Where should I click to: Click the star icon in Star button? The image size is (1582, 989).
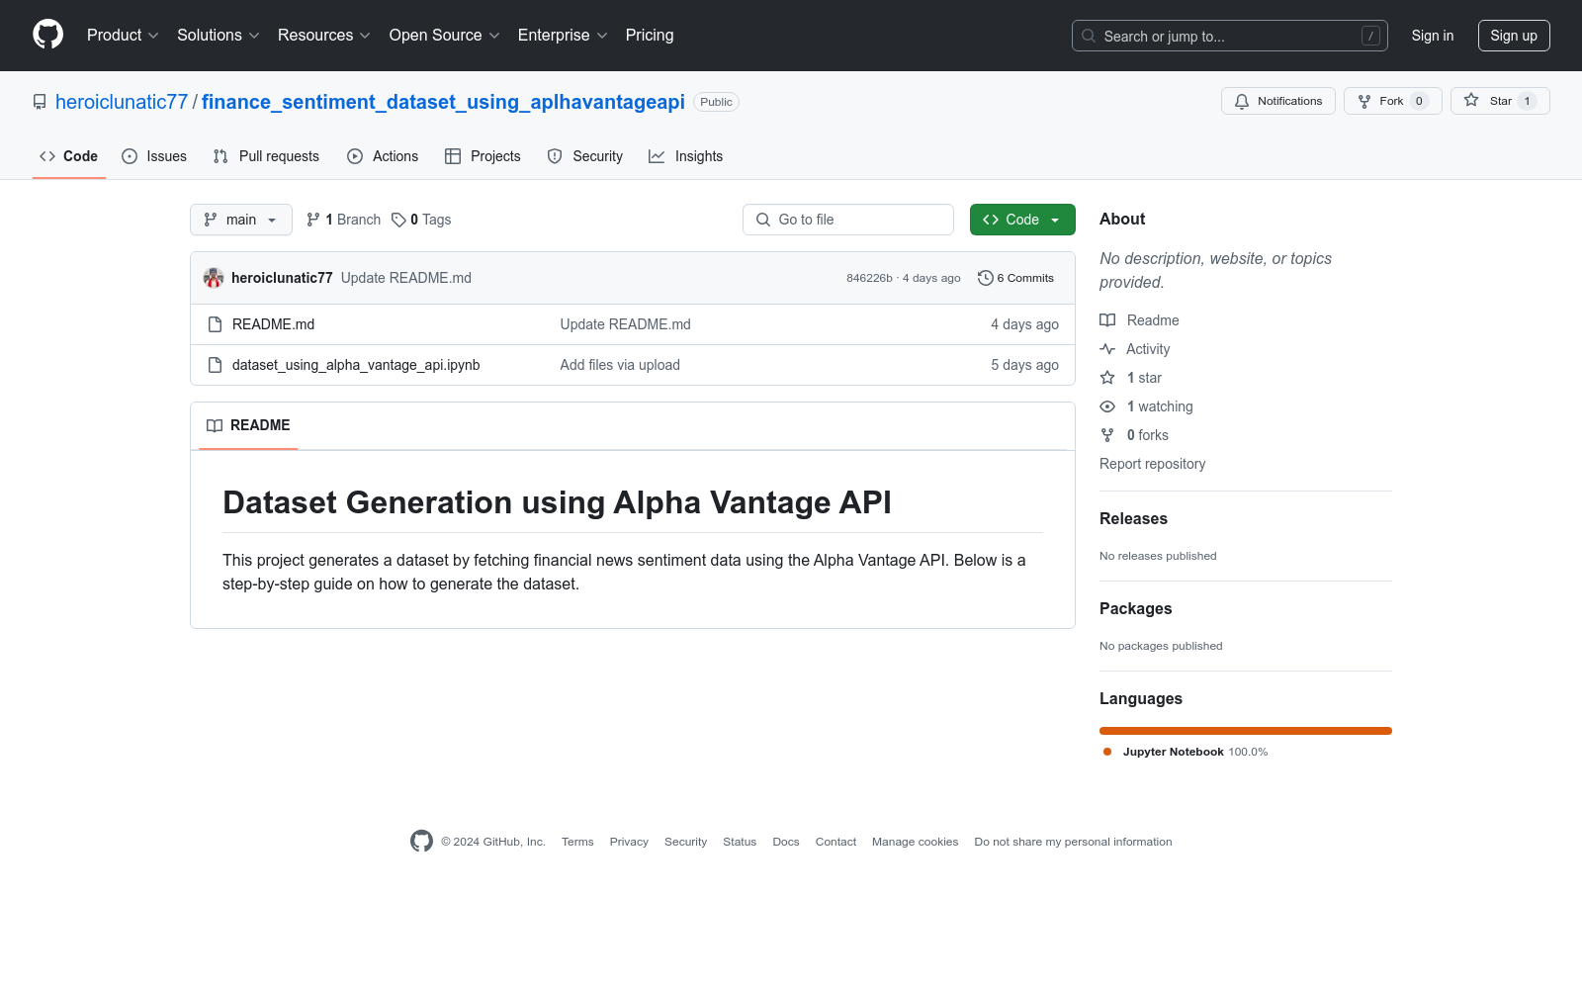(1471, 101)
